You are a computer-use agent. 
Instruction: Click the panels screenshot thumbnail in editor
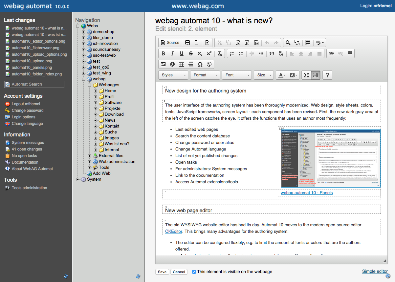(x=330, y=158)
